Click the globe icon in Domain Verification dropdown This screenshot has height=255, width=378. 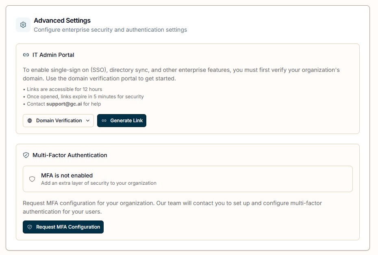point(30,121)
